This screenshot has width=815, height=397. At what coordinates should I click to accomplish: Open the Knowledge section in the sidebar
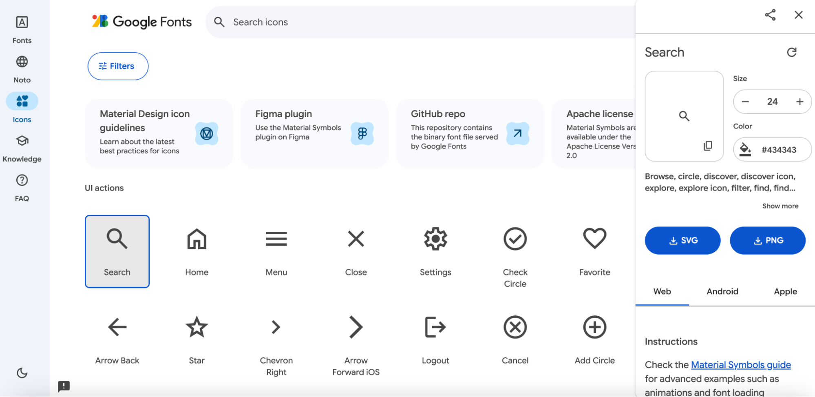[22, 148]
